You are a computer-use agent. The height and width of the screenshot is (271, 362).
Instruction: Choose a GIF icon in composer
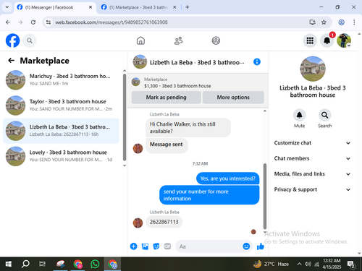coord(167,246)
